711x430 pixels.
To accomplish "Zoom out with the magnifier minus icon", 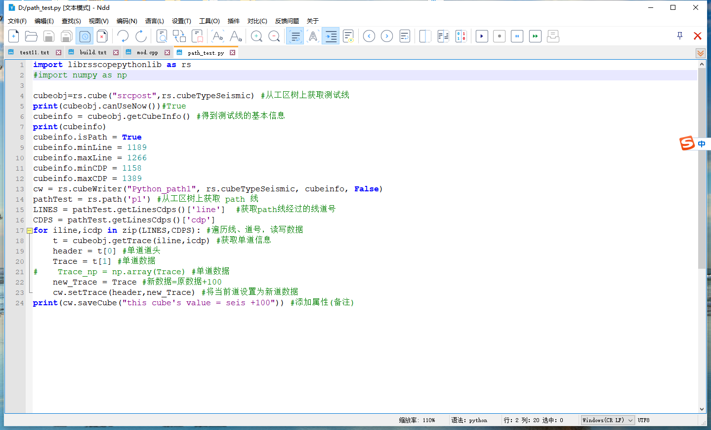I will point(274,36).
